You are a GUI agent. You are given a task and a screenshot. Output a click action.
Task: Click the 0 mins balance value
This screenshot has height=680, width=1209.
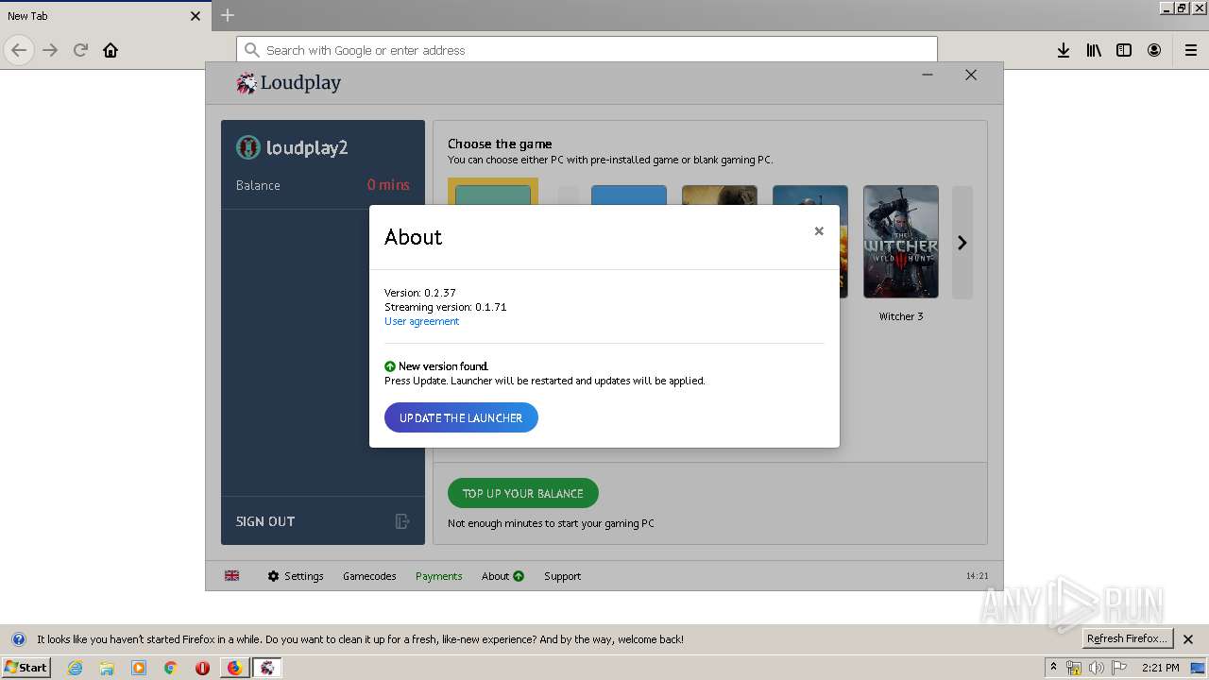pyautogui.click(x=388, y=185)
